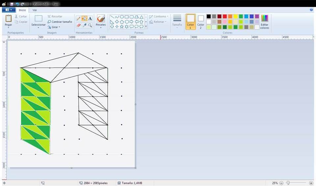This screenshot has width=316, height=186.
Task: Click Save icon in quick access toolbar
Action: point(12,4)
